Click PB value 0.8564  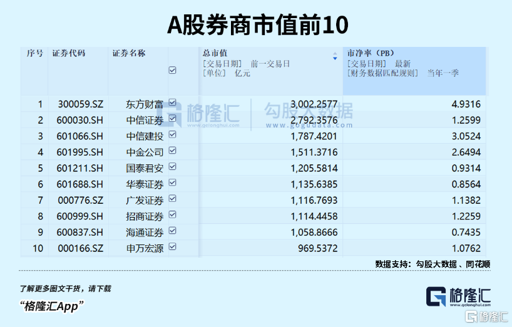(466, 184)
